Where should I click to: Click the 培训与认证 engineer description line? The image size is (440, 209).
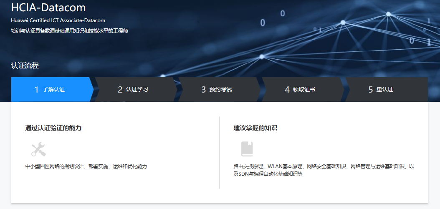(69, 31)
